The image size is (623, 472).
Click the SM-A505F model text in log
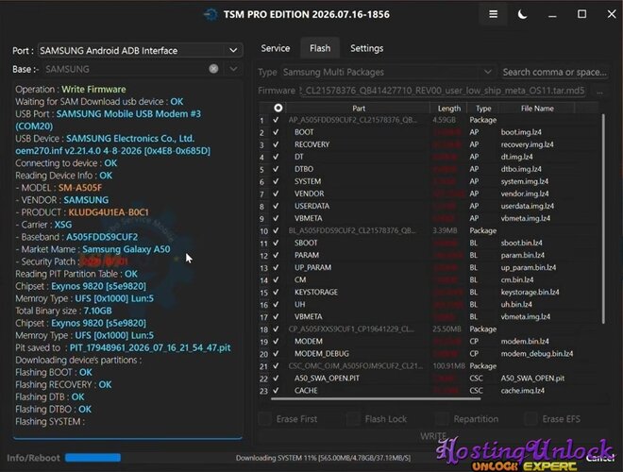(80, 188)
